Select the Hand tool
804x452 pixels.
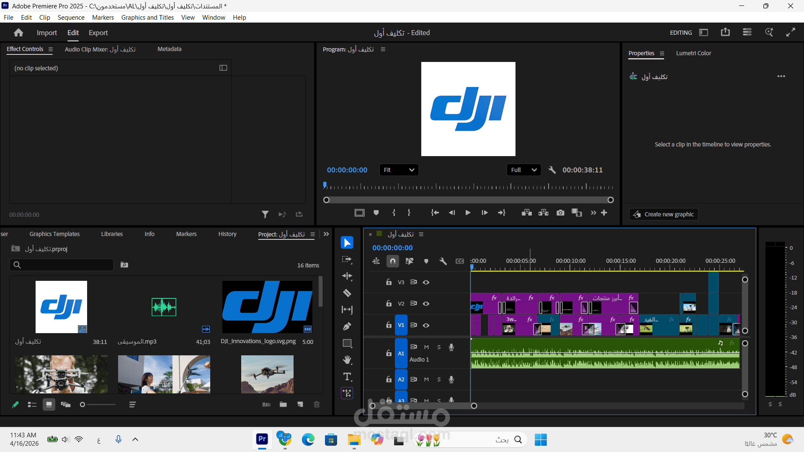(347, 360)
